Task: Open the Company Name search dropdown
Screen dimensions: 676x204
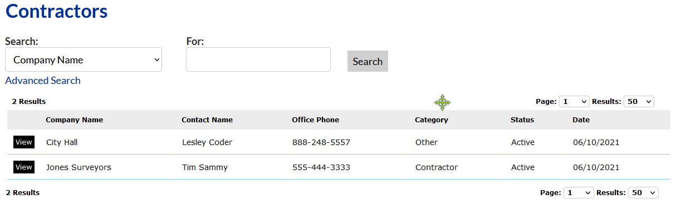Action: pos(84,59)
